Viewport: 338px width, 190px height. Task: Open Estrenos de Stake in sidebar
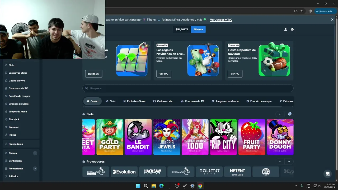(21, 104)
